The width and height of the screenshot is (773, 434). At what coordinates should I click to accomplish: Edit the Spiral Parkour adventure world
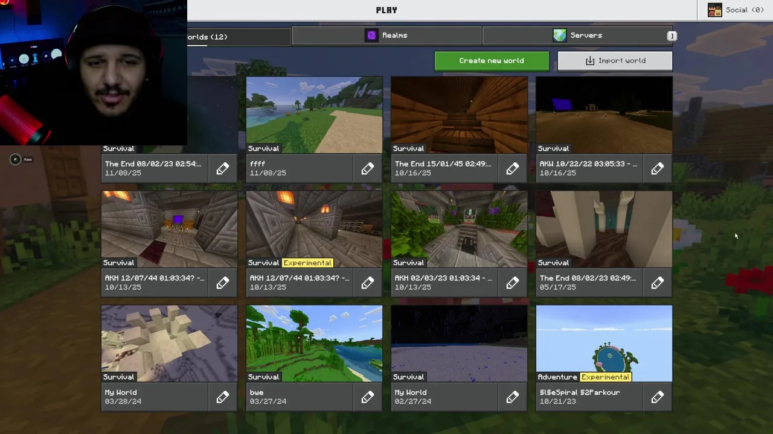658,397
